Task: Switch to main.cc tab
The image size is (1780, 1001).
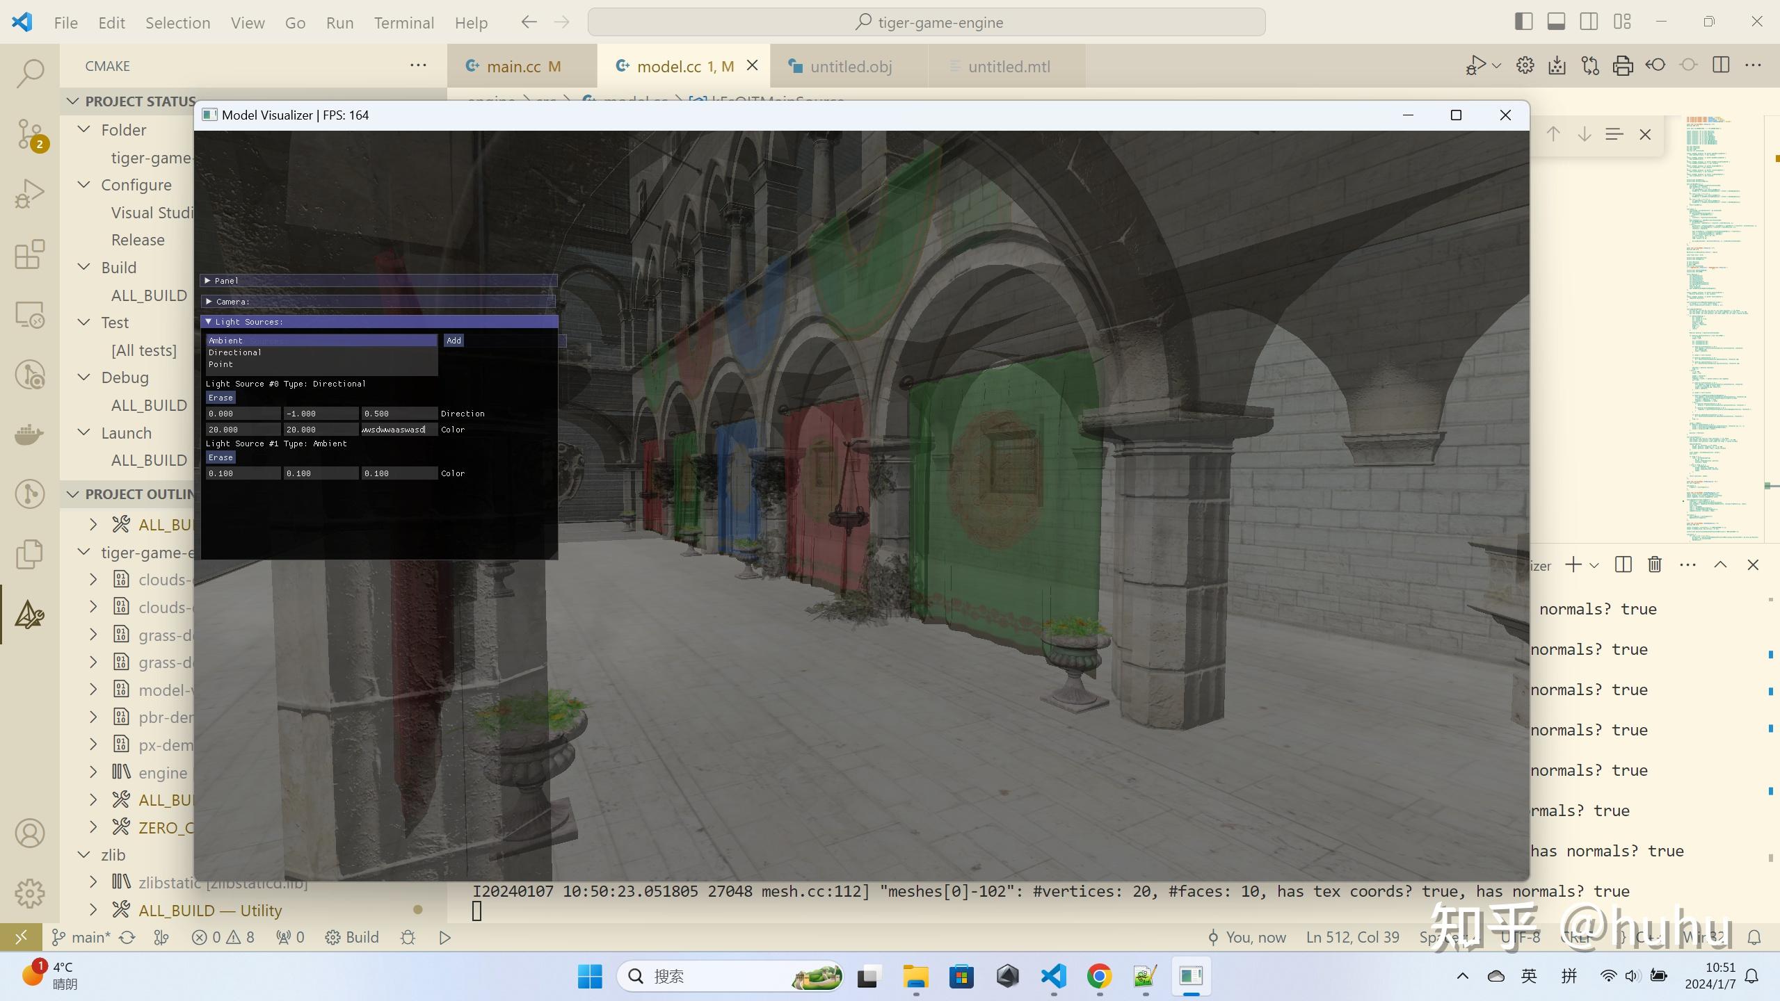Action: [513, 67]
